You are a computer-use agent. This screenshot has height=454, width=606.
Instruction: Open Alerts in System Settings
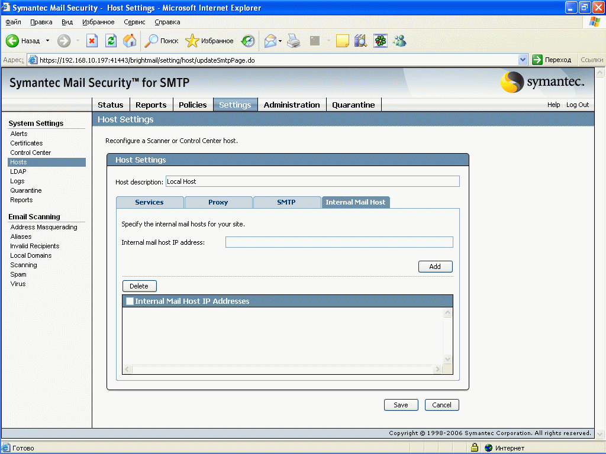(19, 134)
